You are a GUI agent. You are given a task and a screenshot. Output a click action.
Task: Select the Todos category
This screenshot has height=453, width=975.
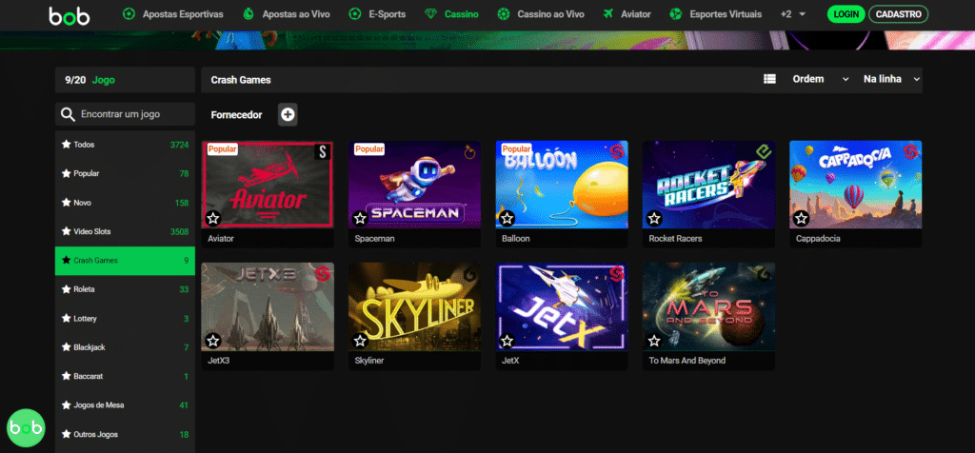point(125,145)
